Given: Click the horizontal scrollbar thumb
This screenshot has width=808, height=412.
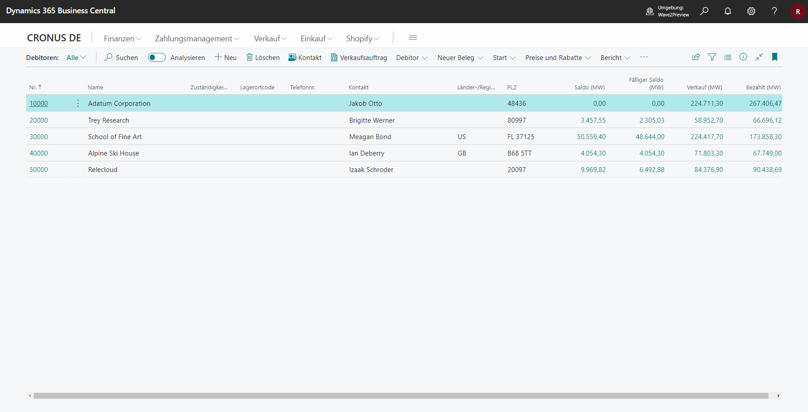Looking at the screenshot, I should pos(401,396).
